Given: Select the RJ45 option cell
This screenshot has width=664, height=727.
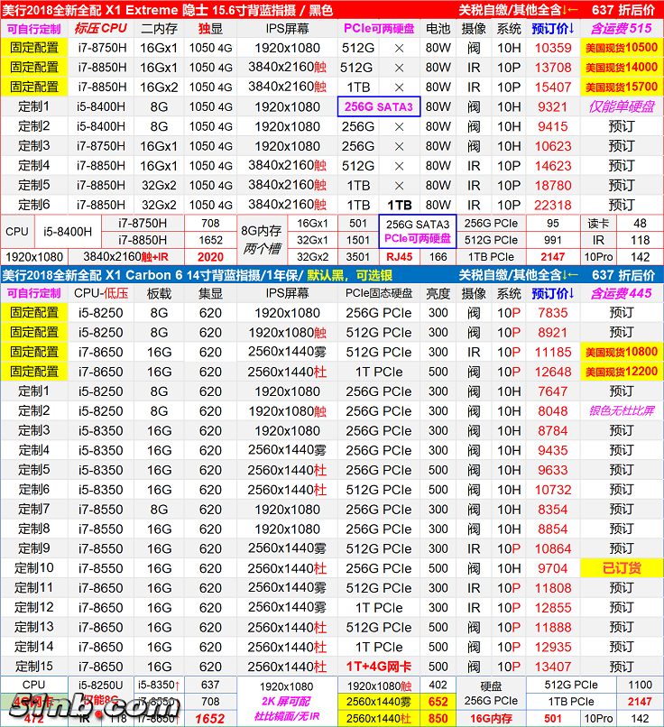Looking at the screenshot, I should tap(398, 257).
